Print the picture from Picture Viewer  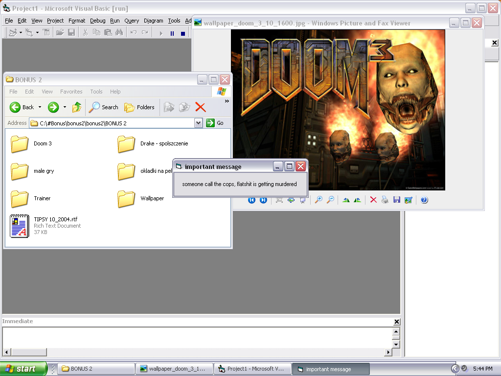385,200
